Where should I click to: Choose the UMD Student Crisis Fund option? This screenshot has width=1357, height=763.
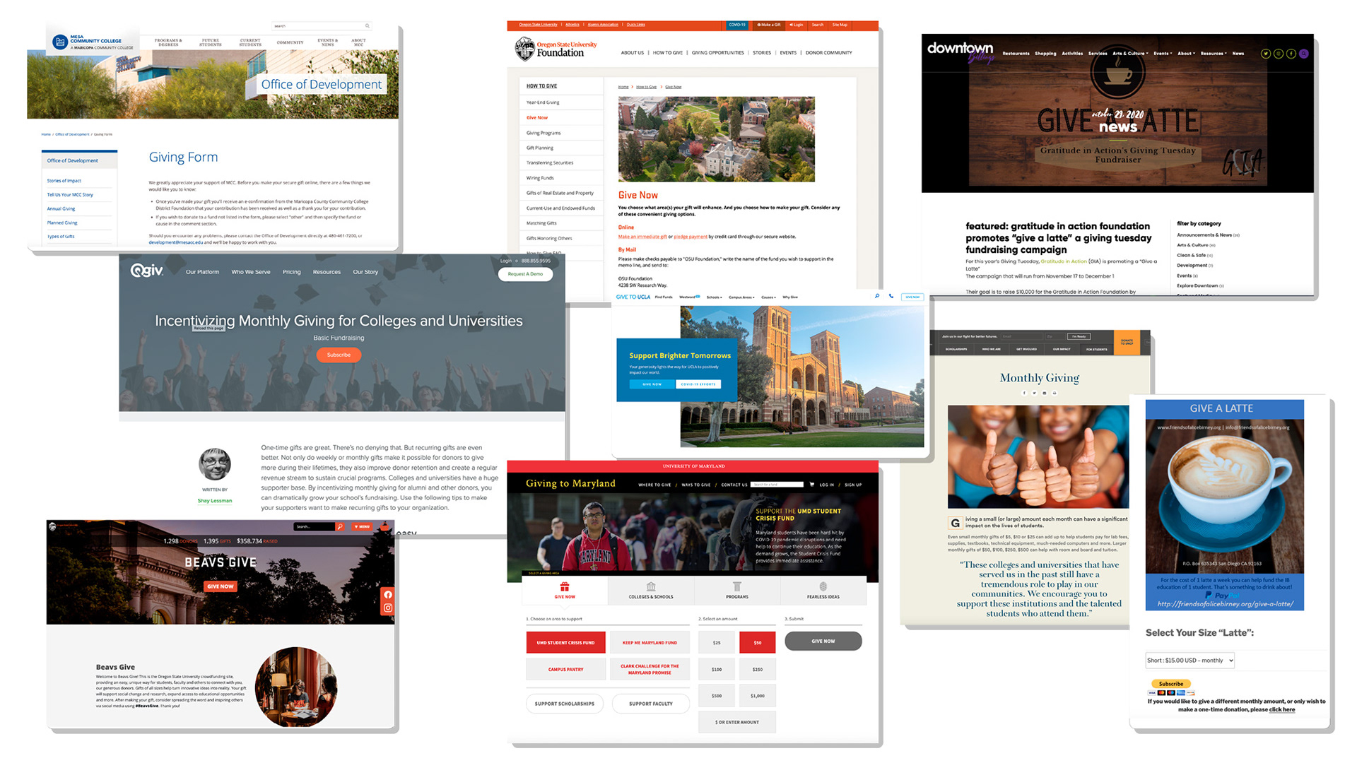pos(565,642)
